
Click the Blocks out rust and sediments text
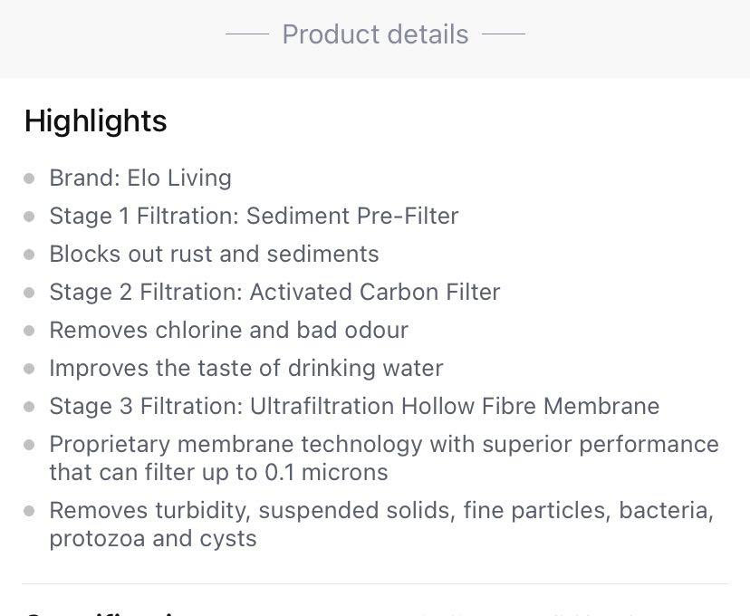tap(214, 254)
